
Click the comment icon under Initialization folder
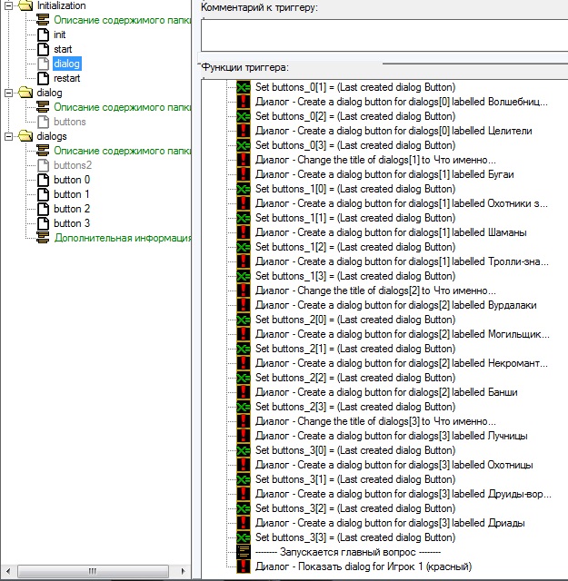point(43,20)
